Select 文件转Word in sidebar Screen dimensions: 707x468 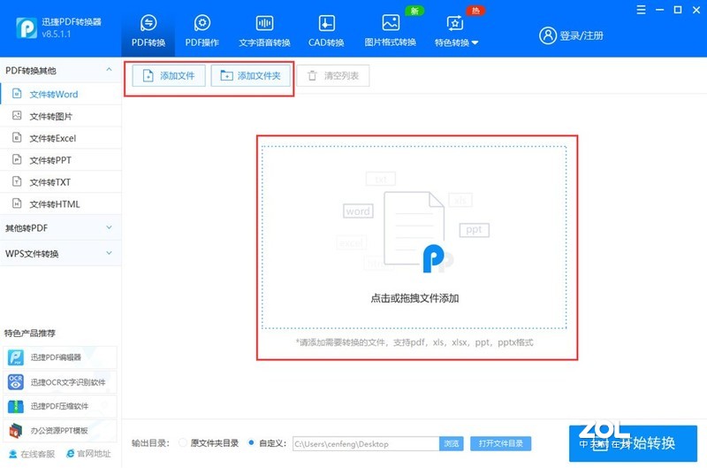tap(61, 94)
